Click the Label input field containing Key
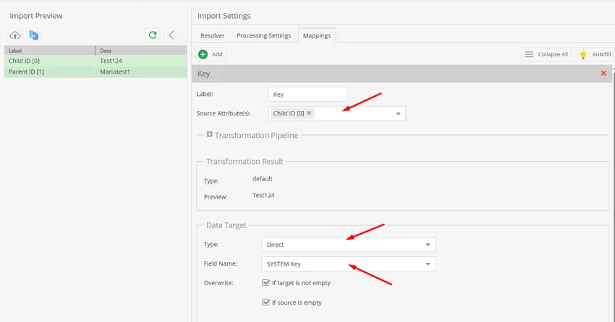 coord(307,95)
